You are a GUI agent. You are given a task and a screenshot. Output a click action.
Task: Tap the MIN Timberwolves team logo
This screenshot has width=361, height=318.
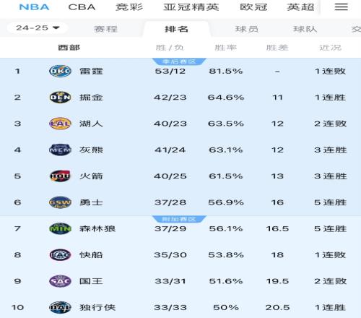coord(60,228)
